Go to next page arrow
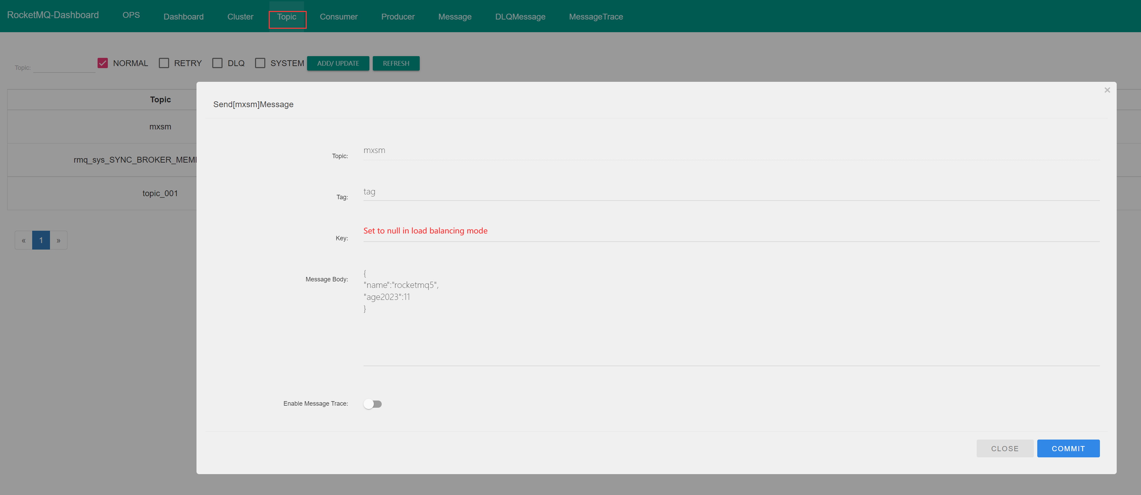This screenshot has height=495, width=1141. pos(59,240)
